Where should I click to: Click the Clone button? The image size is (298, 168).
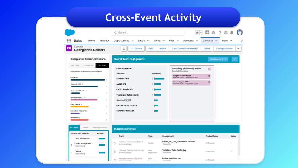tap(207, 49)
